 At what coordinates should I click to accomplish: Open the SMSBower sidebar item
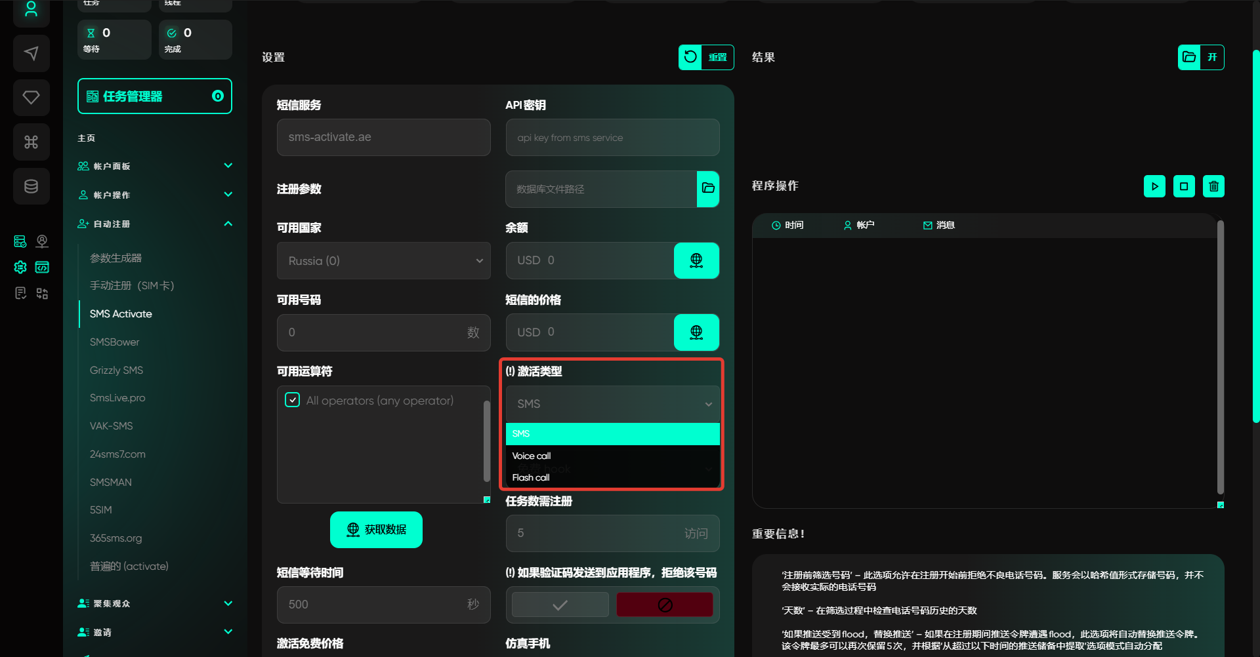click(x=115, y=342)
